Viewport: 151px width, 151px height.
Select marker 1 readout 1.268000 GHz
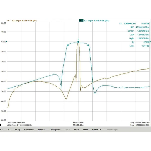[130, 24]
